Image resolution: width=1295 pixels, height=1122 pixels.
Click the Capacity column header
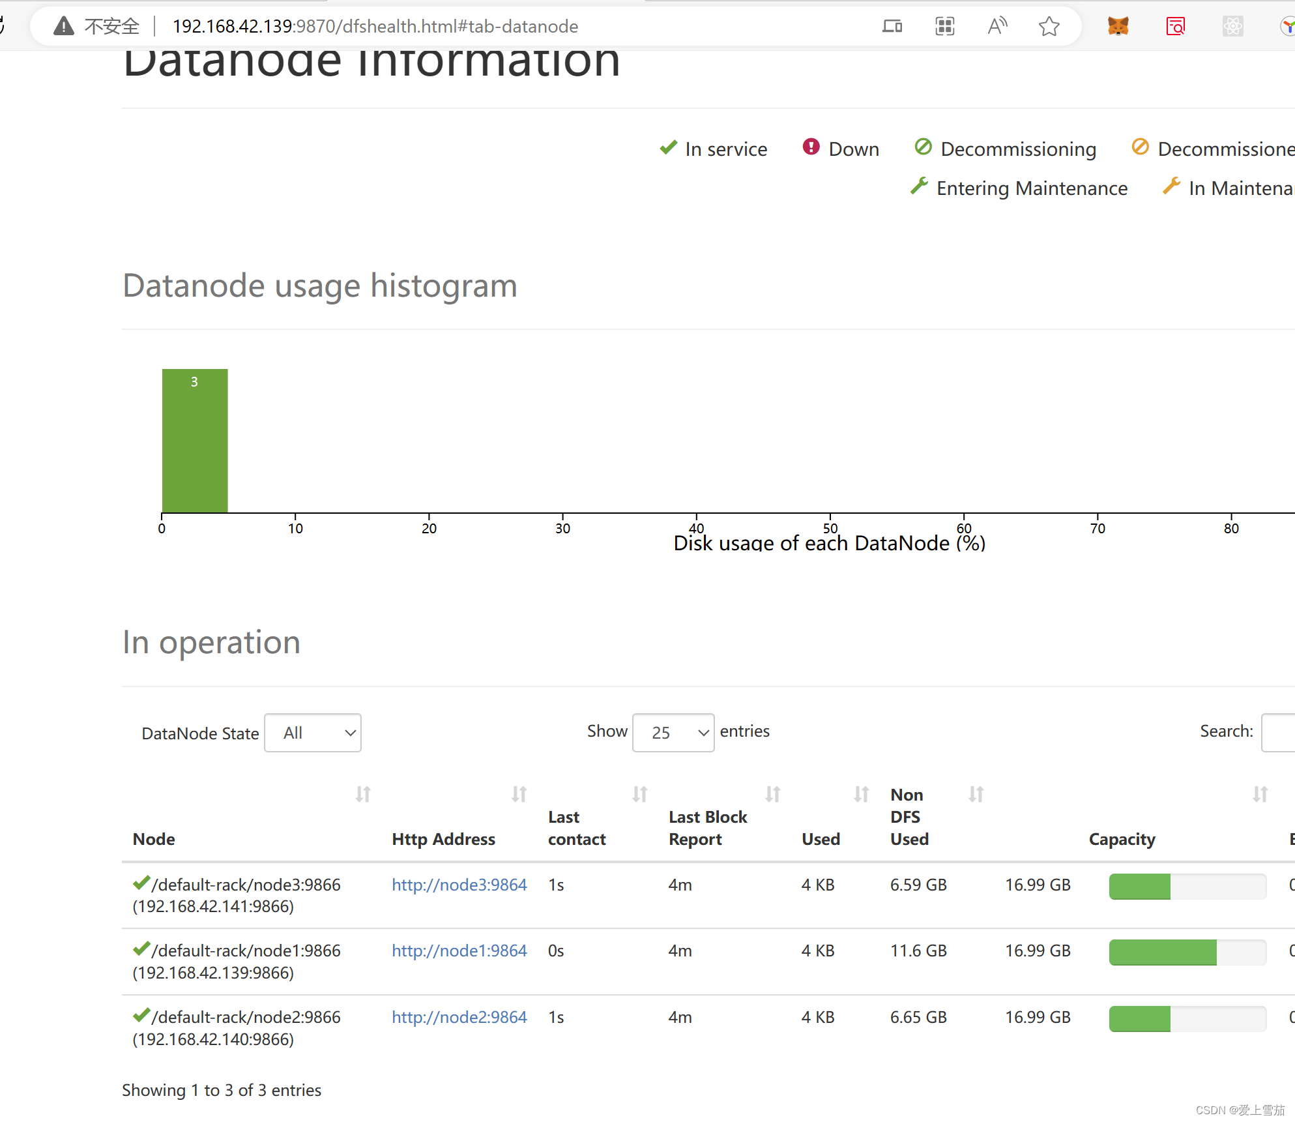1122,839
